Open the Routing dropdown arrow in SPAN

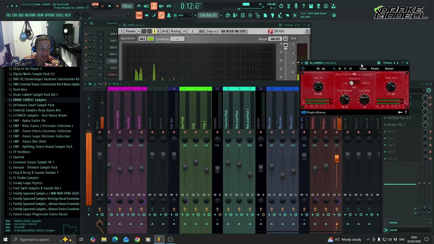(x=184, y=31)
